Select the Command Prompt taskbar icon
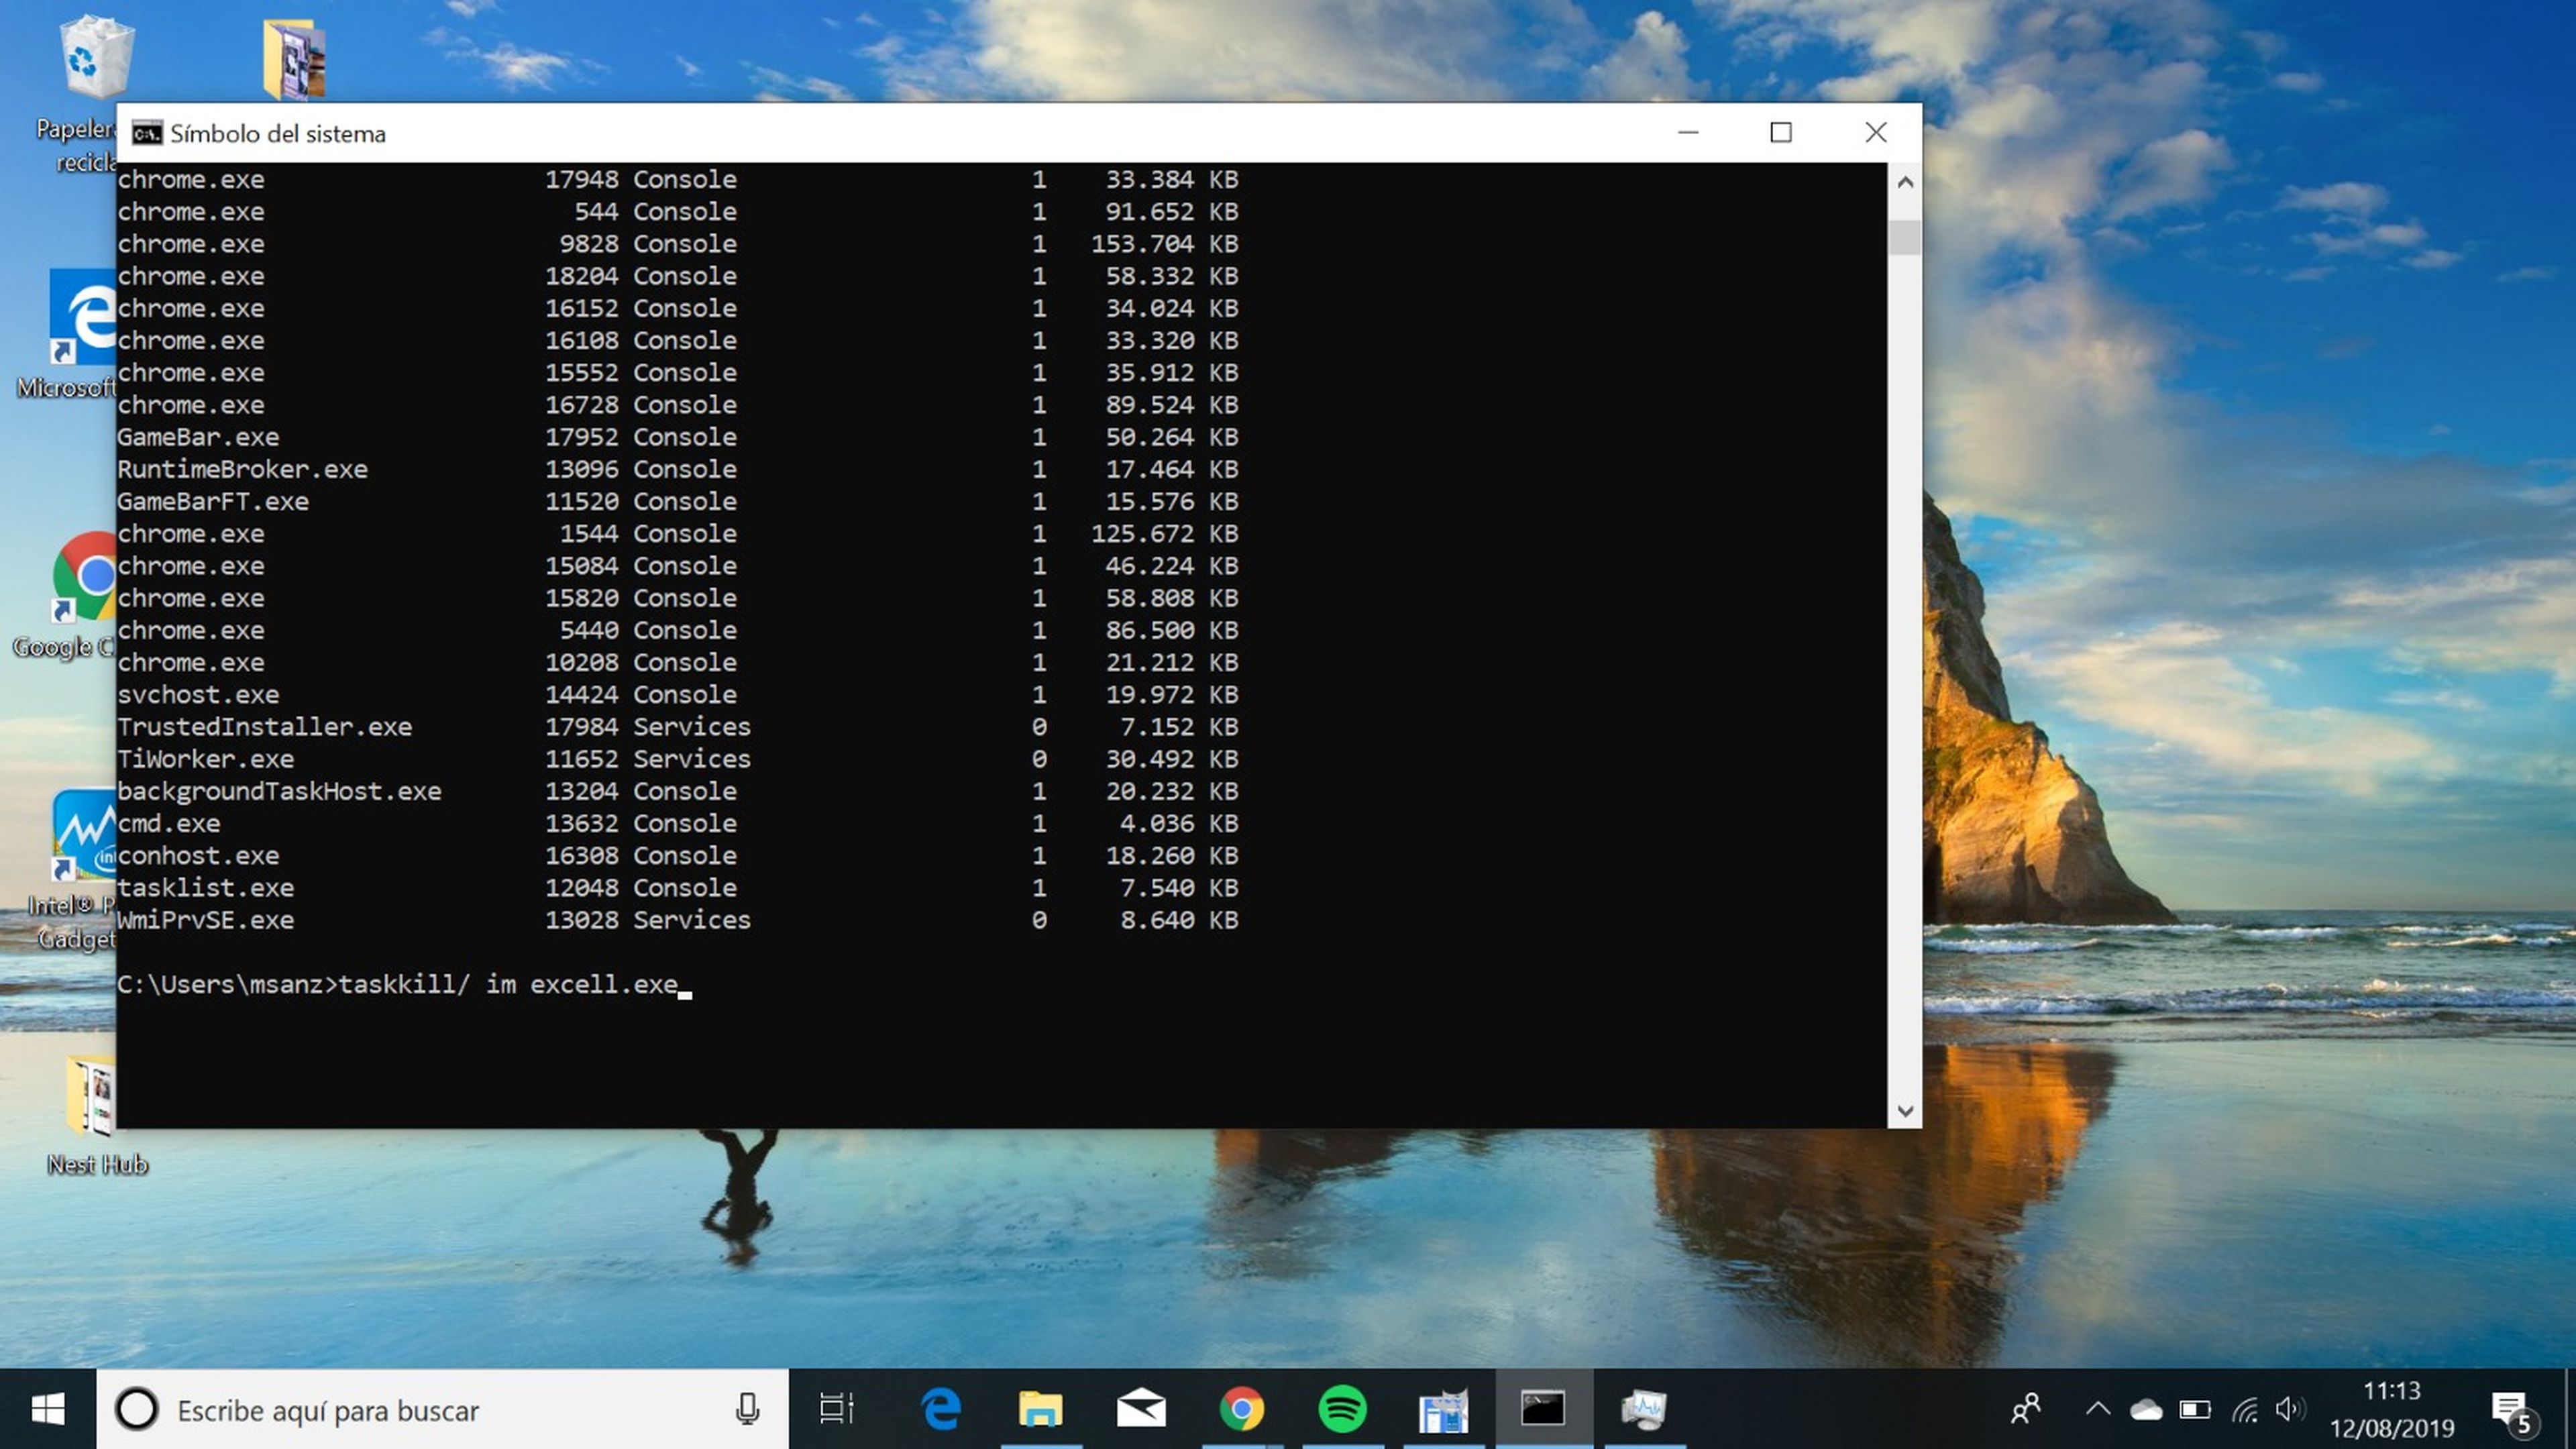 [1543, 1409]
